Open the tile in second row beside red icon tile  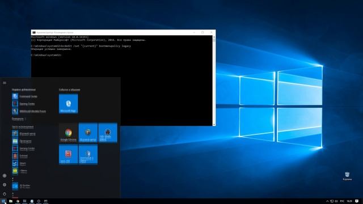88,154
